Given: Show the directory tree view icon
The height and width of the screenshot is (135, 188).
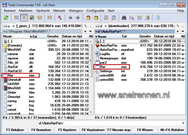Looking at the screenshot, I should [x=40, y=18].
